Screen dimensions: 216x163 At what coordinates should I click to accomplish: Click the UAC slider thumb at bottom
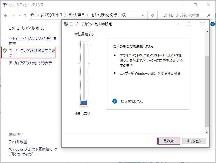point(84,102)
